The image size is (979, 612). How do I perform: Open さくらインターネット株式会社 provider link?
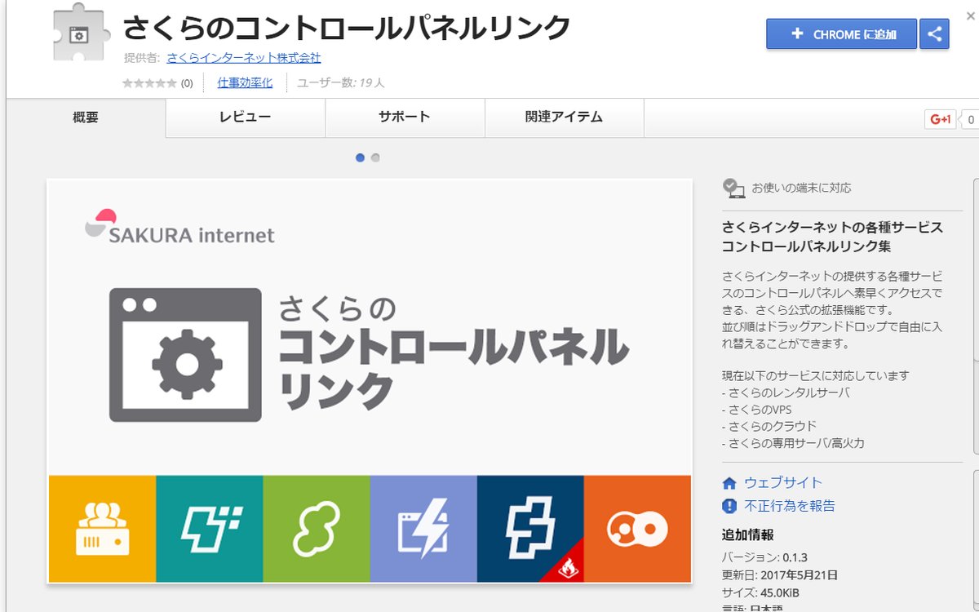(244, 58)
